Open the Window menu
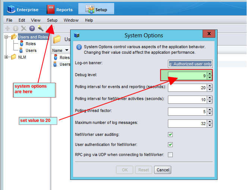 pyautogui.click(x=71, y=20)
